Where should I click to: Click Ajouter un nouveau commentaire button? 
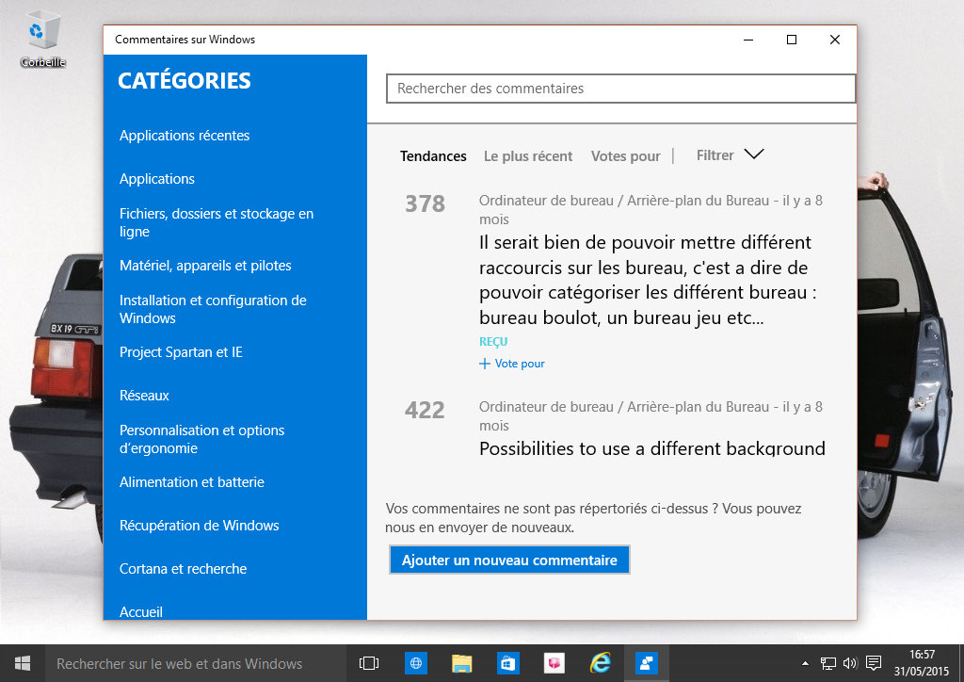(509, 560)
